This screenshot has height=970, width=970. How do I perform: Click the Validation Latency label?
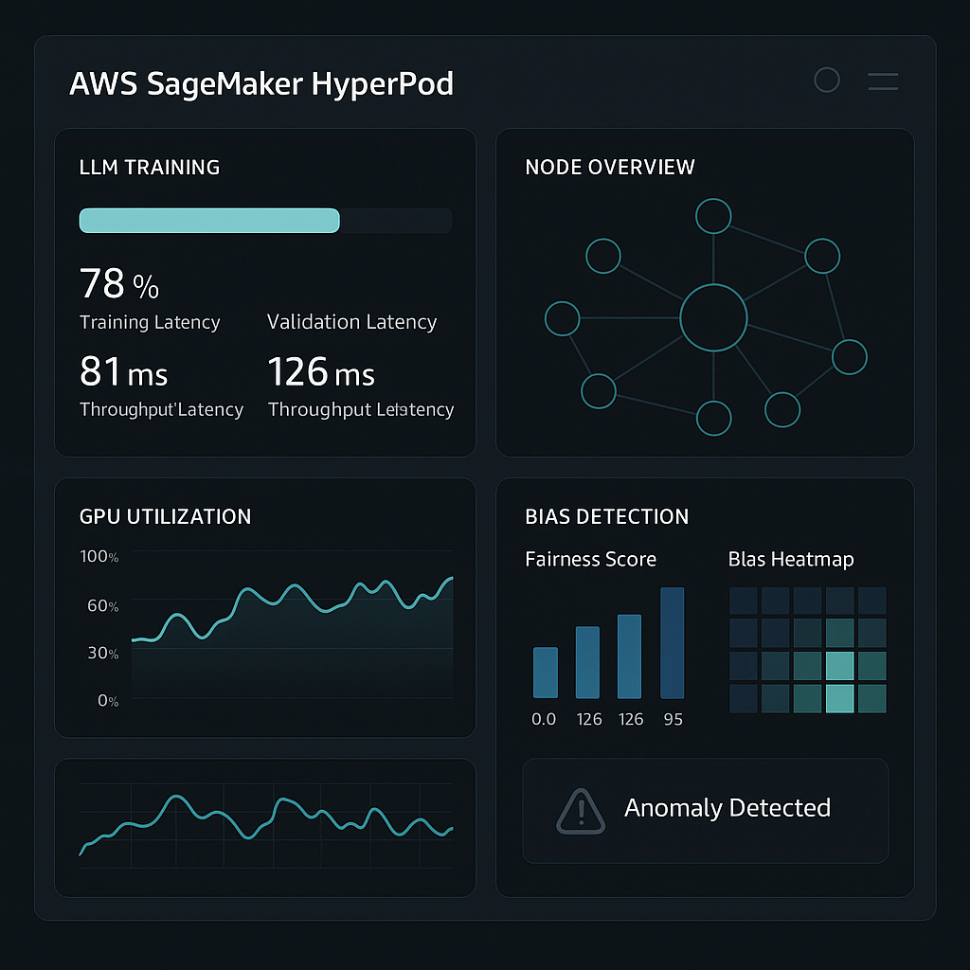click(x=352, y=322)
